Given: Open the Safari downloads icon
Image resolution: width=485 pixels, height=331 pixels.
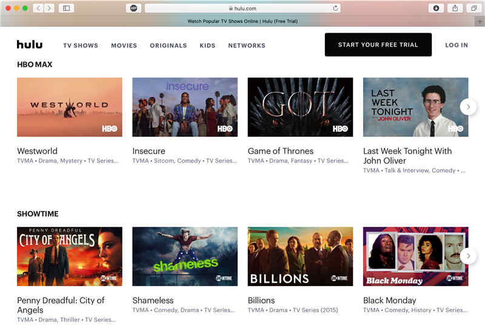Looking at the screenshot, I should coord(436,8).
